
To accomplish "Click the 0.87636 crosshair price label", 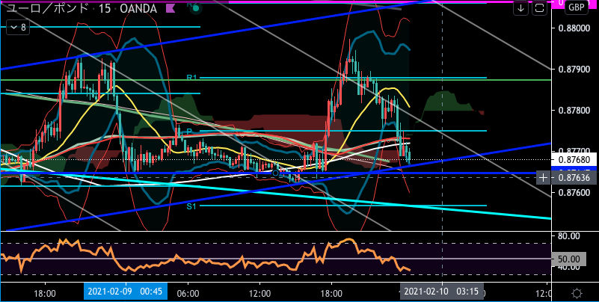I will click(x=572, y=177).
